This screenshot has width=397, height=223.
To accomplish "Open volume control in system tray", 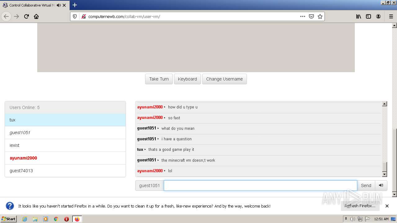I will (x=353, y=219).
